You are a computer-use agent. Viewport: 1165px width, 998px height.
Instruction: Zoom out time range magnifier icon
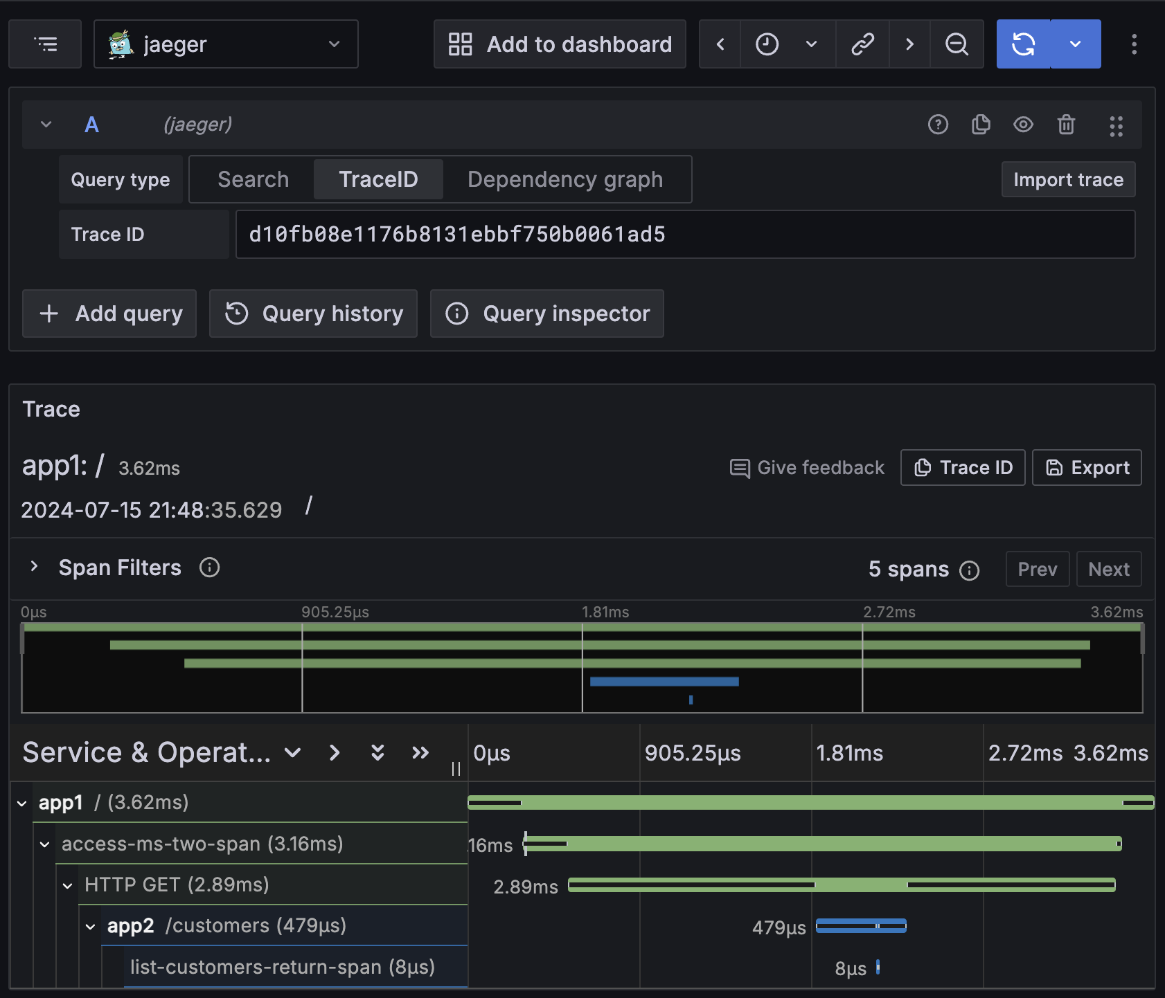pyautogui.click(x=957, y=44)
